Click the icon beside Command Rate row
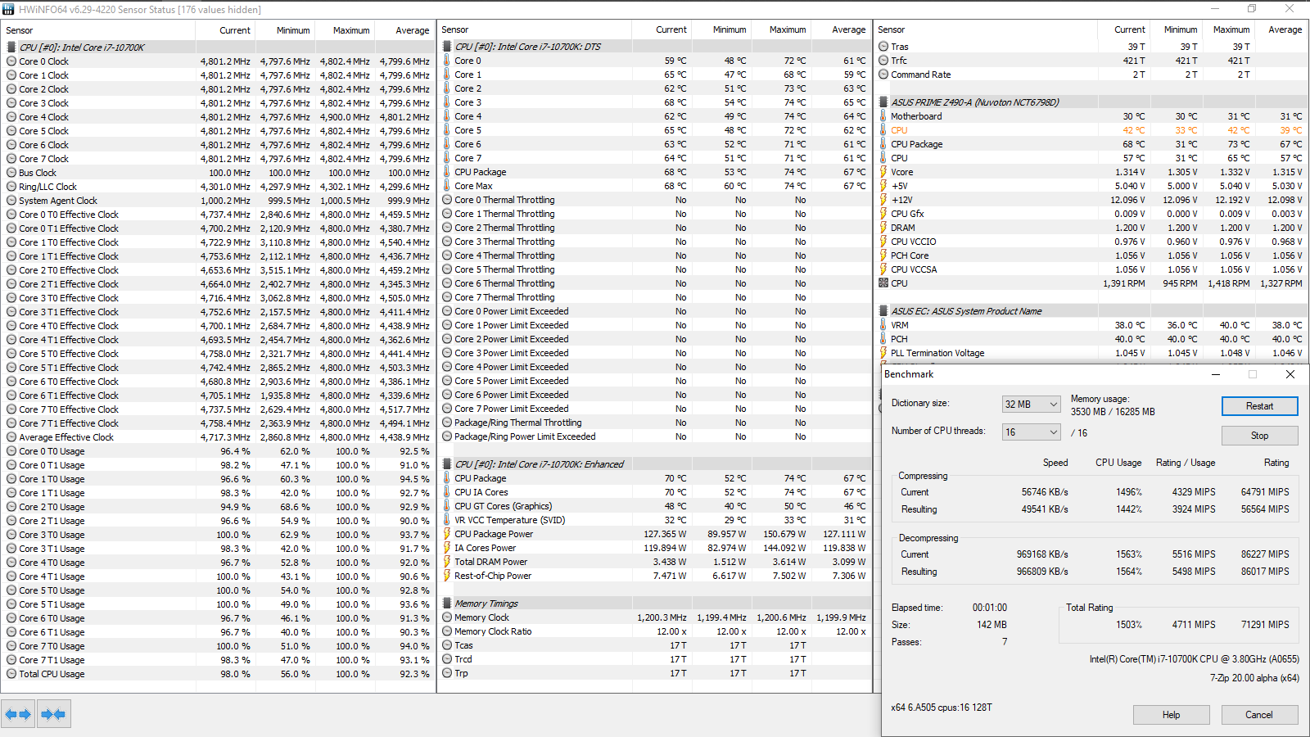The width and height of the screenshot is (1310, 737). 883,75
